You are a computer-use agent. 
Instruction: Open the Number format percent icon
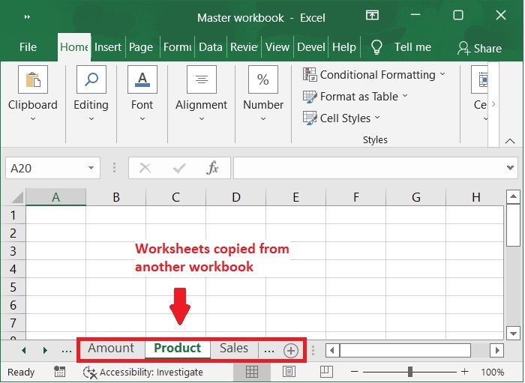coord(263,79)
